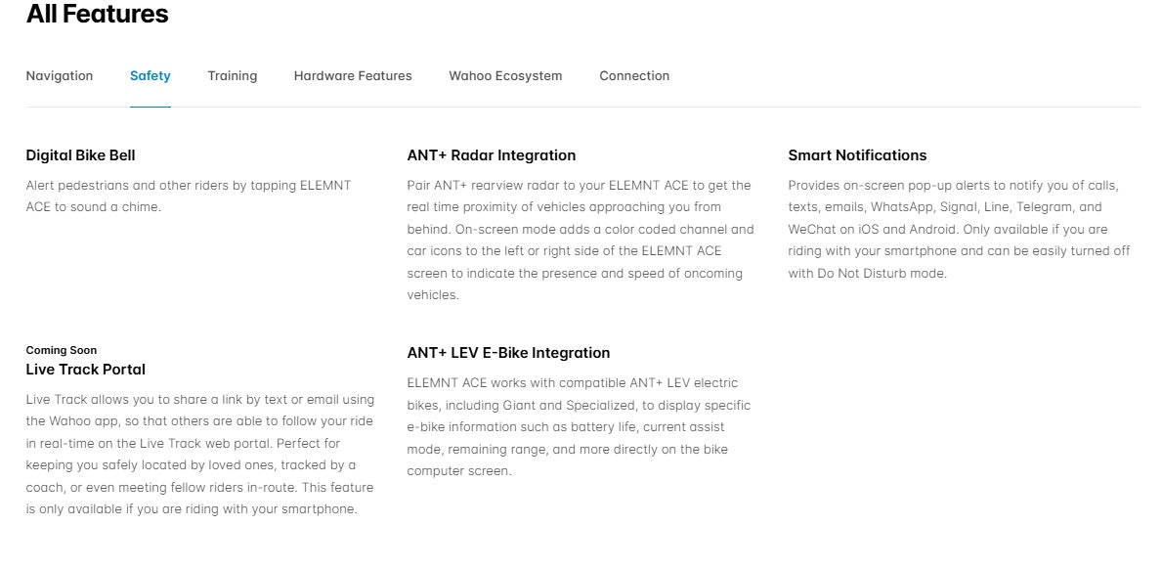Click the Live Track description paragraph
The height and width of the screenshot is (570, 1162).
point(200,454)
